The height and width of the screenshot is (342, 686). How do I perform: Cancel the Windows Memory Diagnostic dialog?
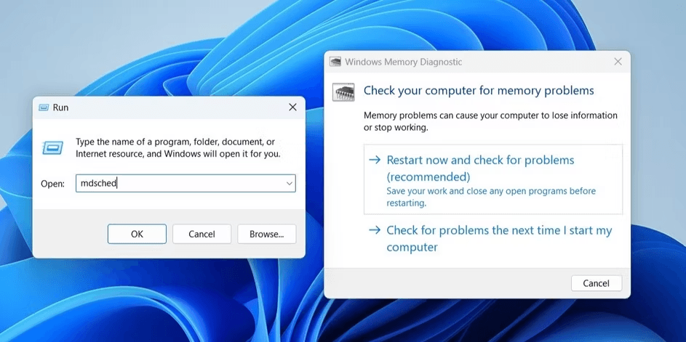(597, 283)
